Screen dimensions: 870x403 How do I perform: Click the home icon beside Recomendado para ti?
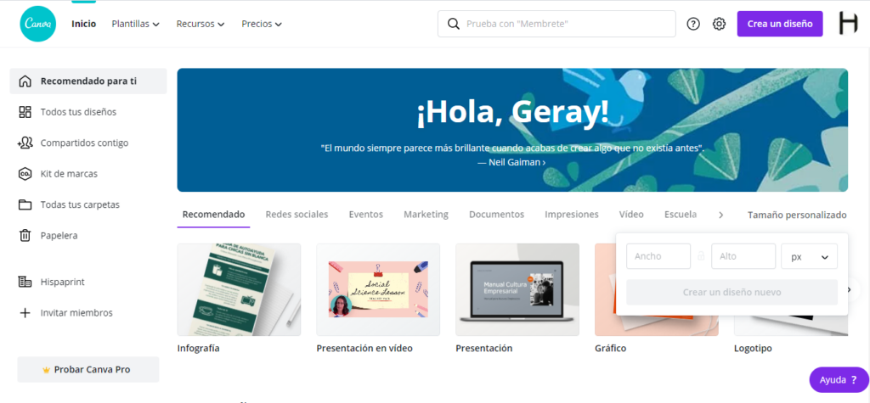(x=25, y=81)
